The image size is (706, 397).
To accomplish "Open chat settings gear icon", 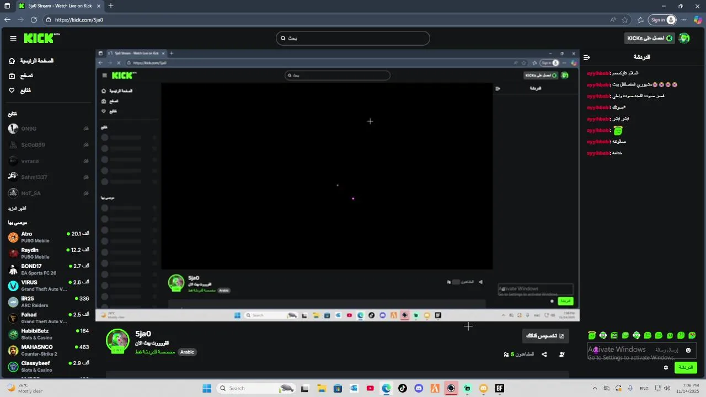I will click(666, 368).
